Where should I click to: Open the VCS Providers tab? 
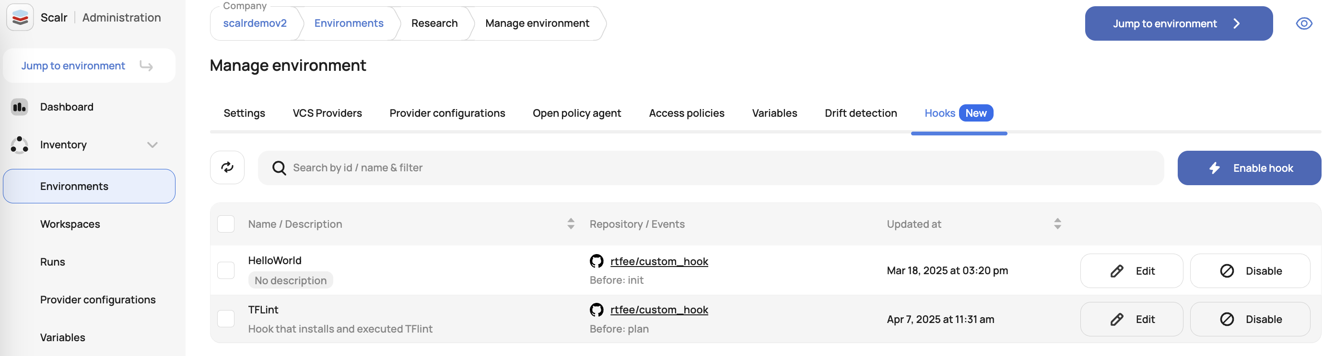click(x=327, y=113)
